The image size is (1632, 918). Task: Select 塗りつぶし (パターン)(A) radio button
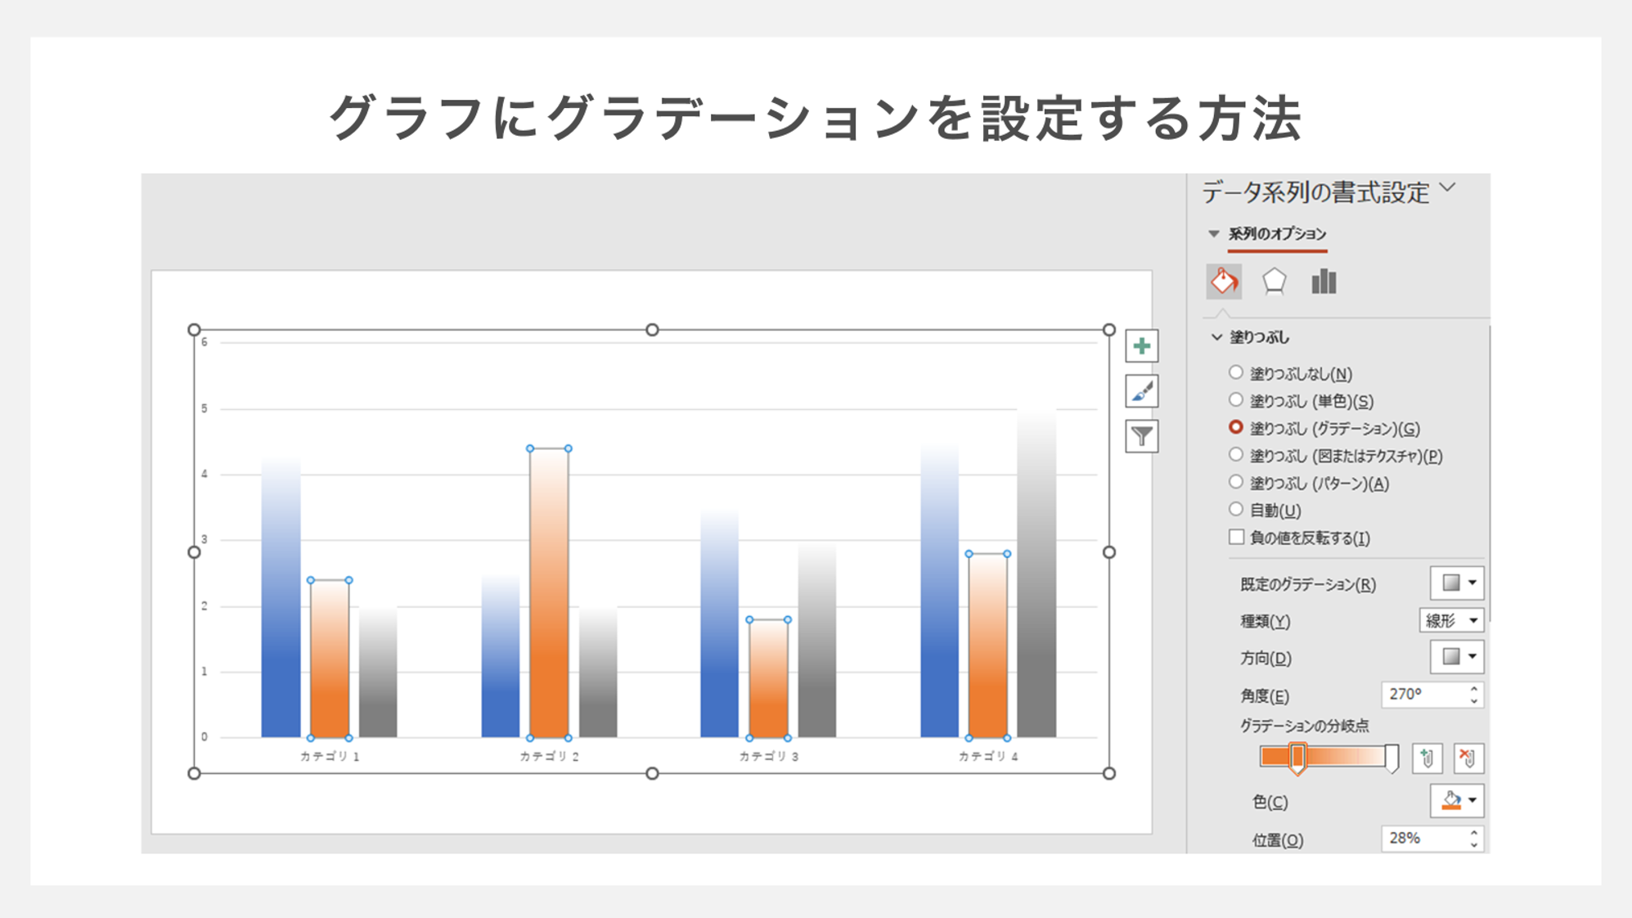click(x=1236, y=482)
